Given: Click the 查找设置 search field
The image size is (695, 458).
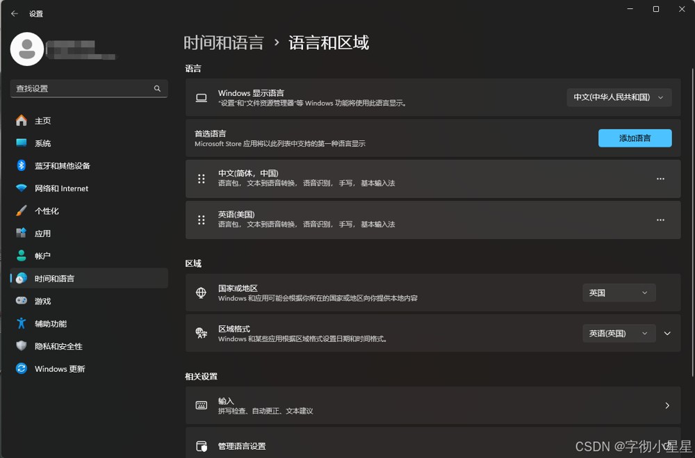Looking at the screenshot, I should 89,89.
